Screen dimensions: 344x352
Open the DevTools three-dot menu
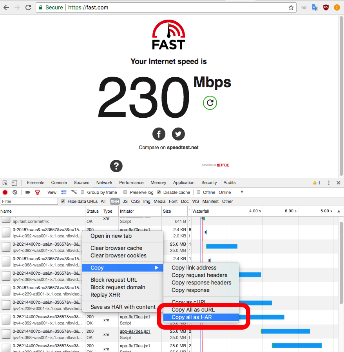pos(329,183)
